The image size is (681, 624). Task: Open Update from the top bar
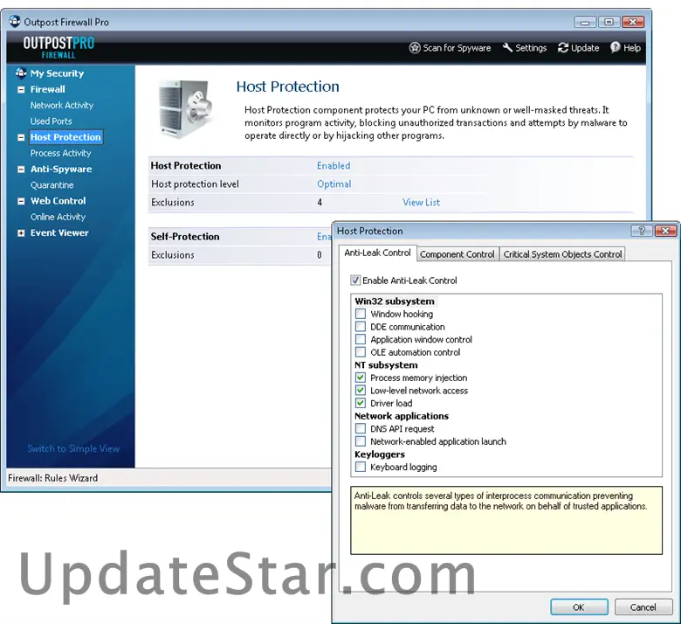tap(579, 48)
